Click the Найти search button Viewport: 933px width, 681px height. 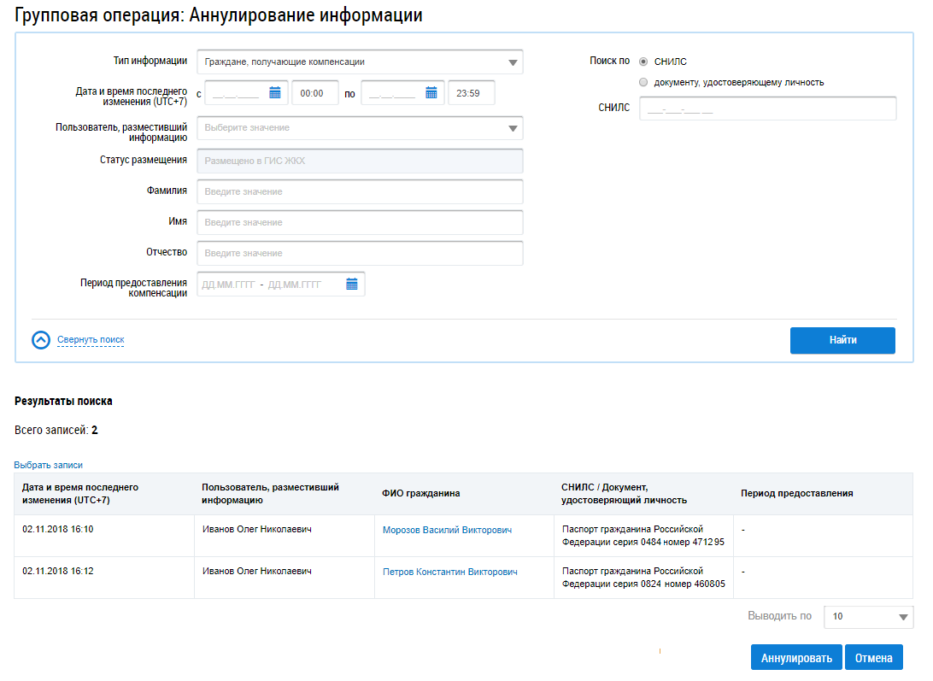pos(842,340)
